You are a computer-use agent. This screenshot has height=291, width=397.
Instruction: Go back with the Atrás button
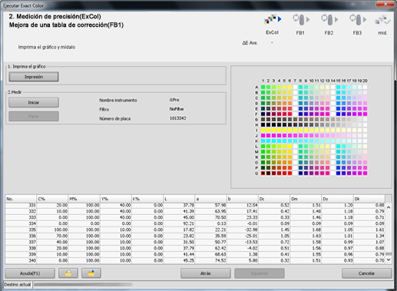click(206, 273)
